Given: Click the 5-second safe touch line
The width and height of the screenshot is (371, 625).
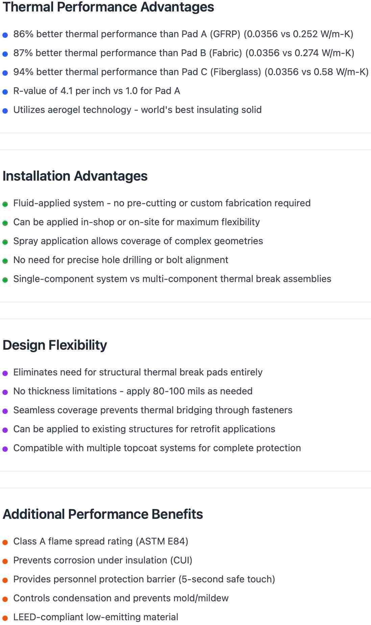Looking at the screenshot, I should click(x=144, y=579).
